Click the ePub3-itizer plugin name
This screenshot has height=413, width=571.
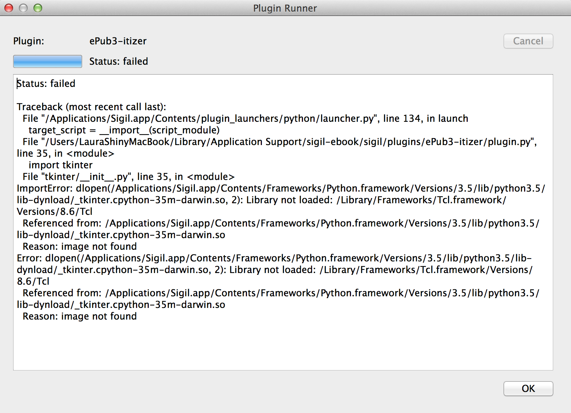click(x=118, y=41)
